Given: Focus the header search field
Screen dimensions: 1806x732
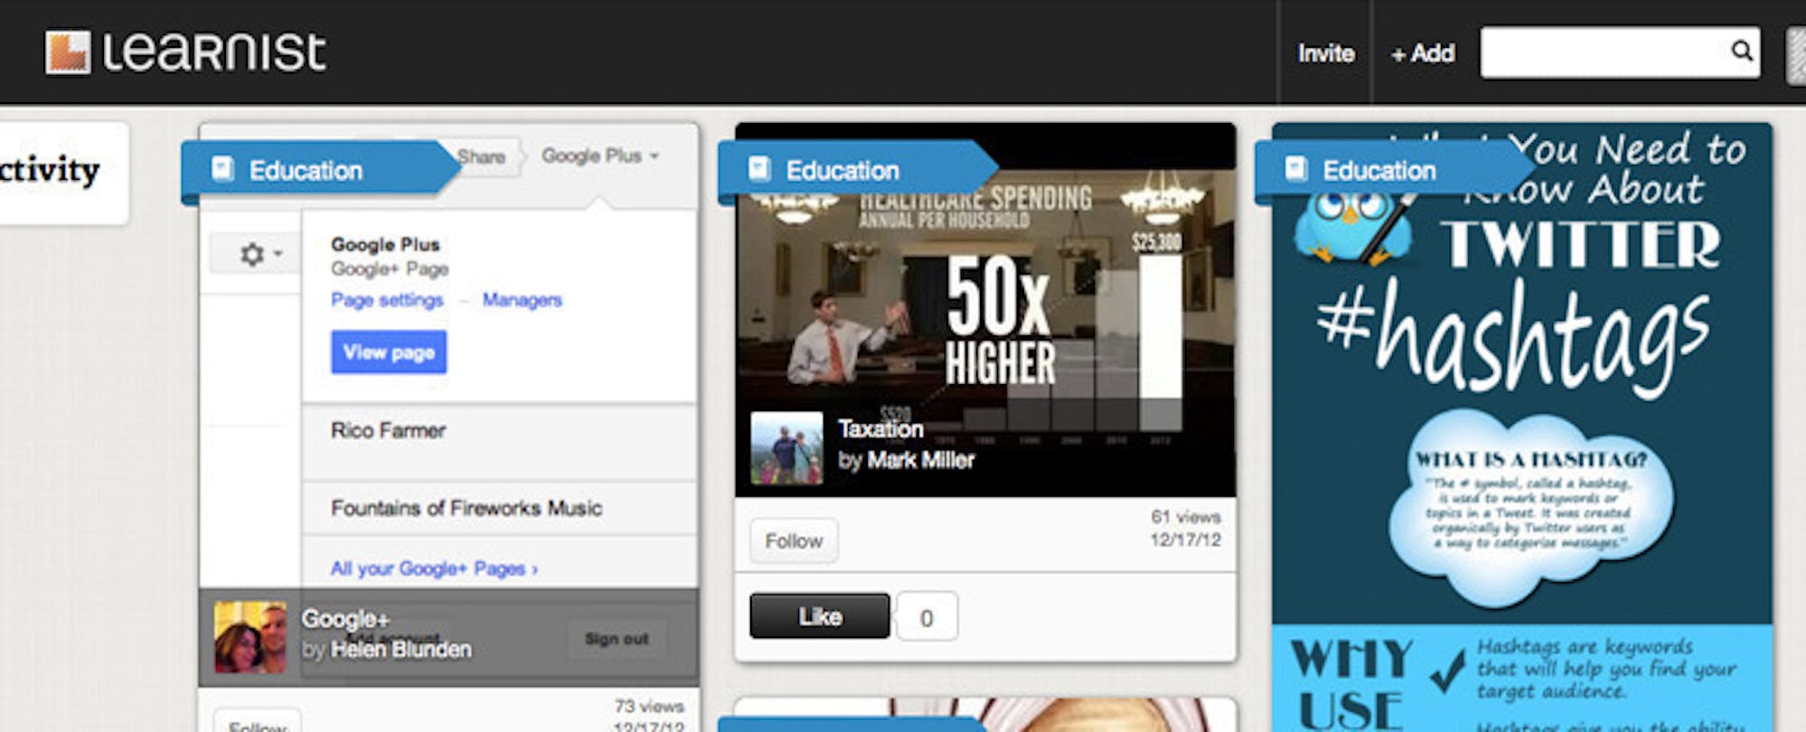Looking at the screenshot, I should click(1620, 52).
